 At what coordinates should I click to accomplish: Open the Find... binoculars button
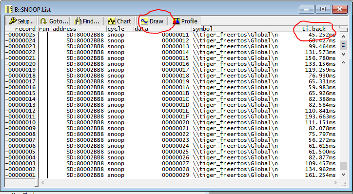coord(87,21)
